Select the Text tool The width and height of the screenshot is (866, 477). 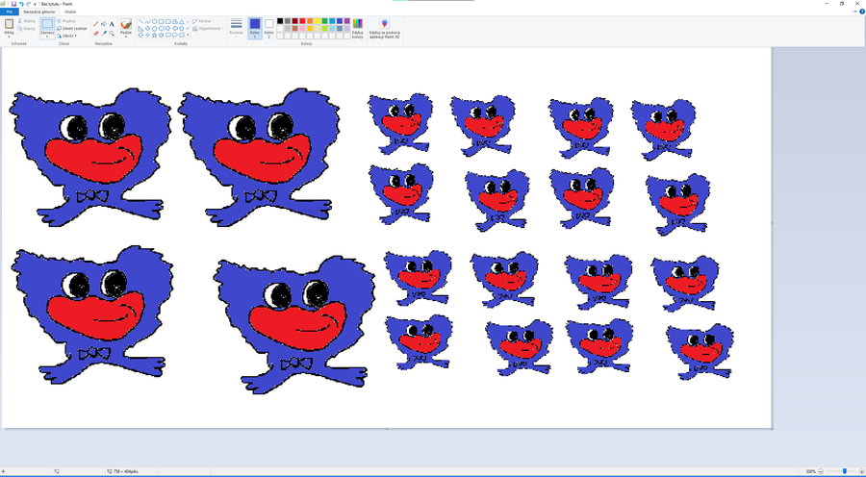tap(112, 24)
